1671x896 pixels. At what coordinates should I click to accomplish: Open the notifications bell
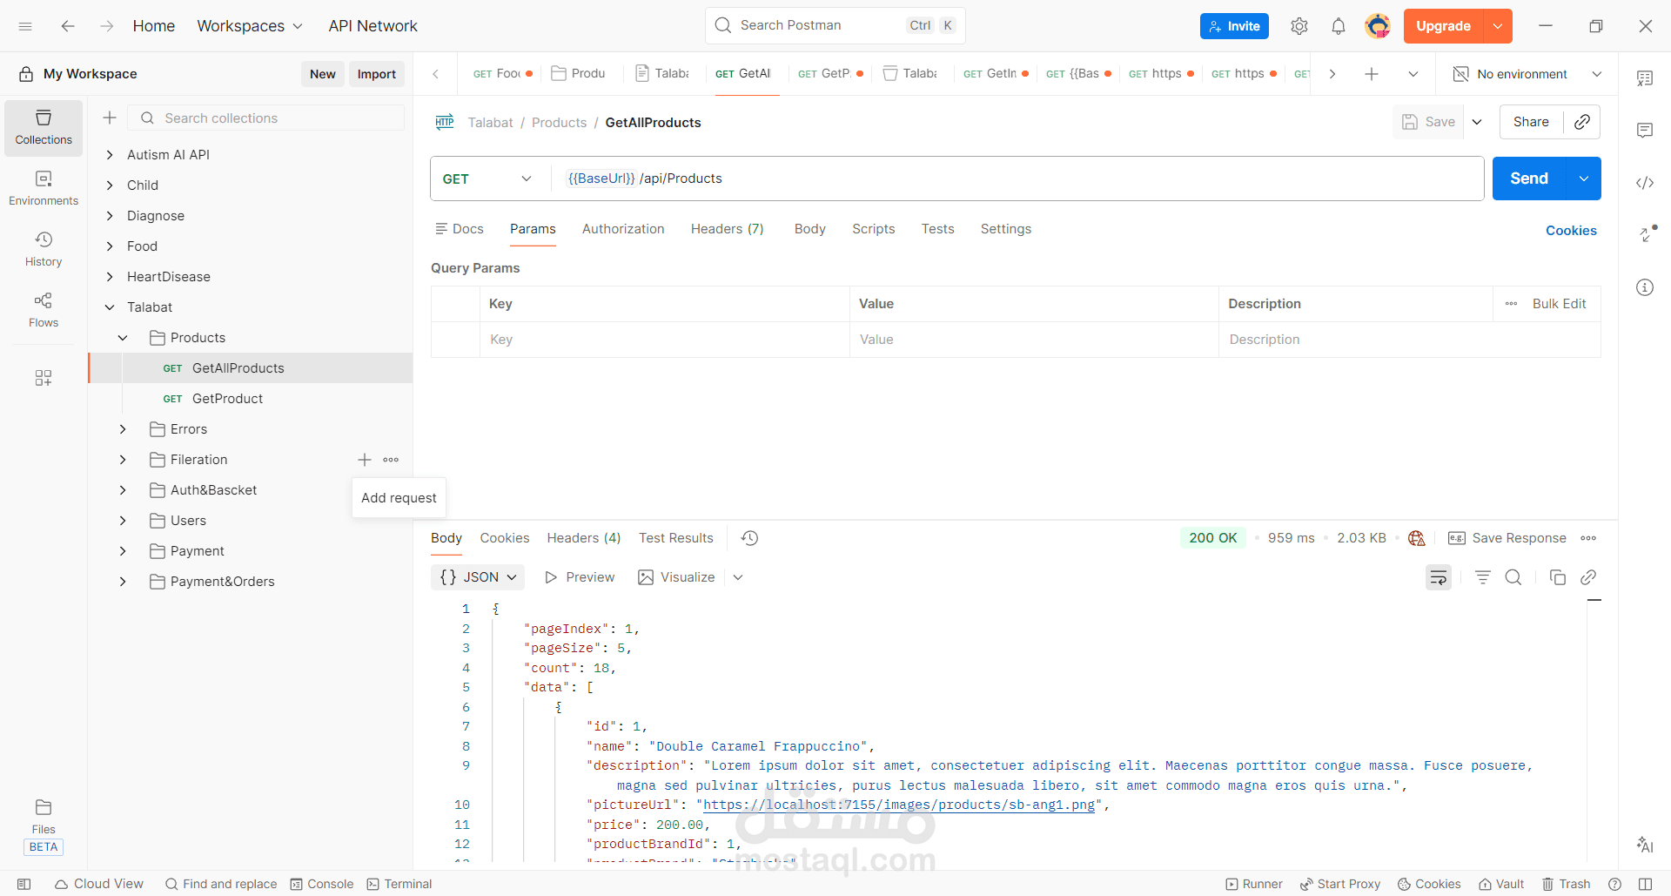click(1339, 26)
